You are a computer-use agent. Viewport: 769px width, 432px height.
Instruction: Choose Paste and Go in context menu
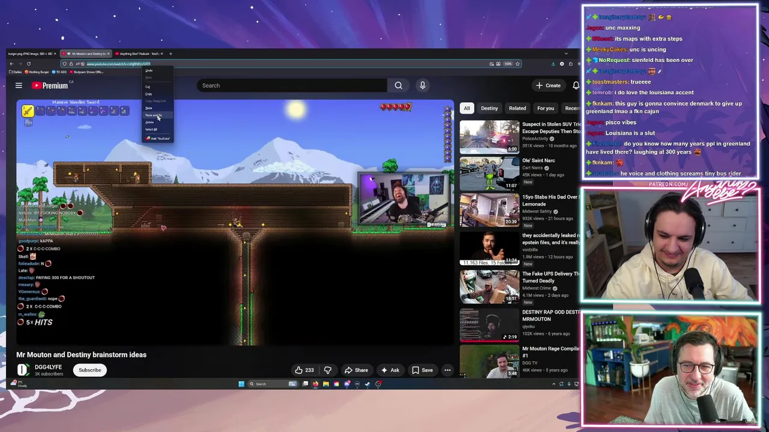click(x=158, y=115)
